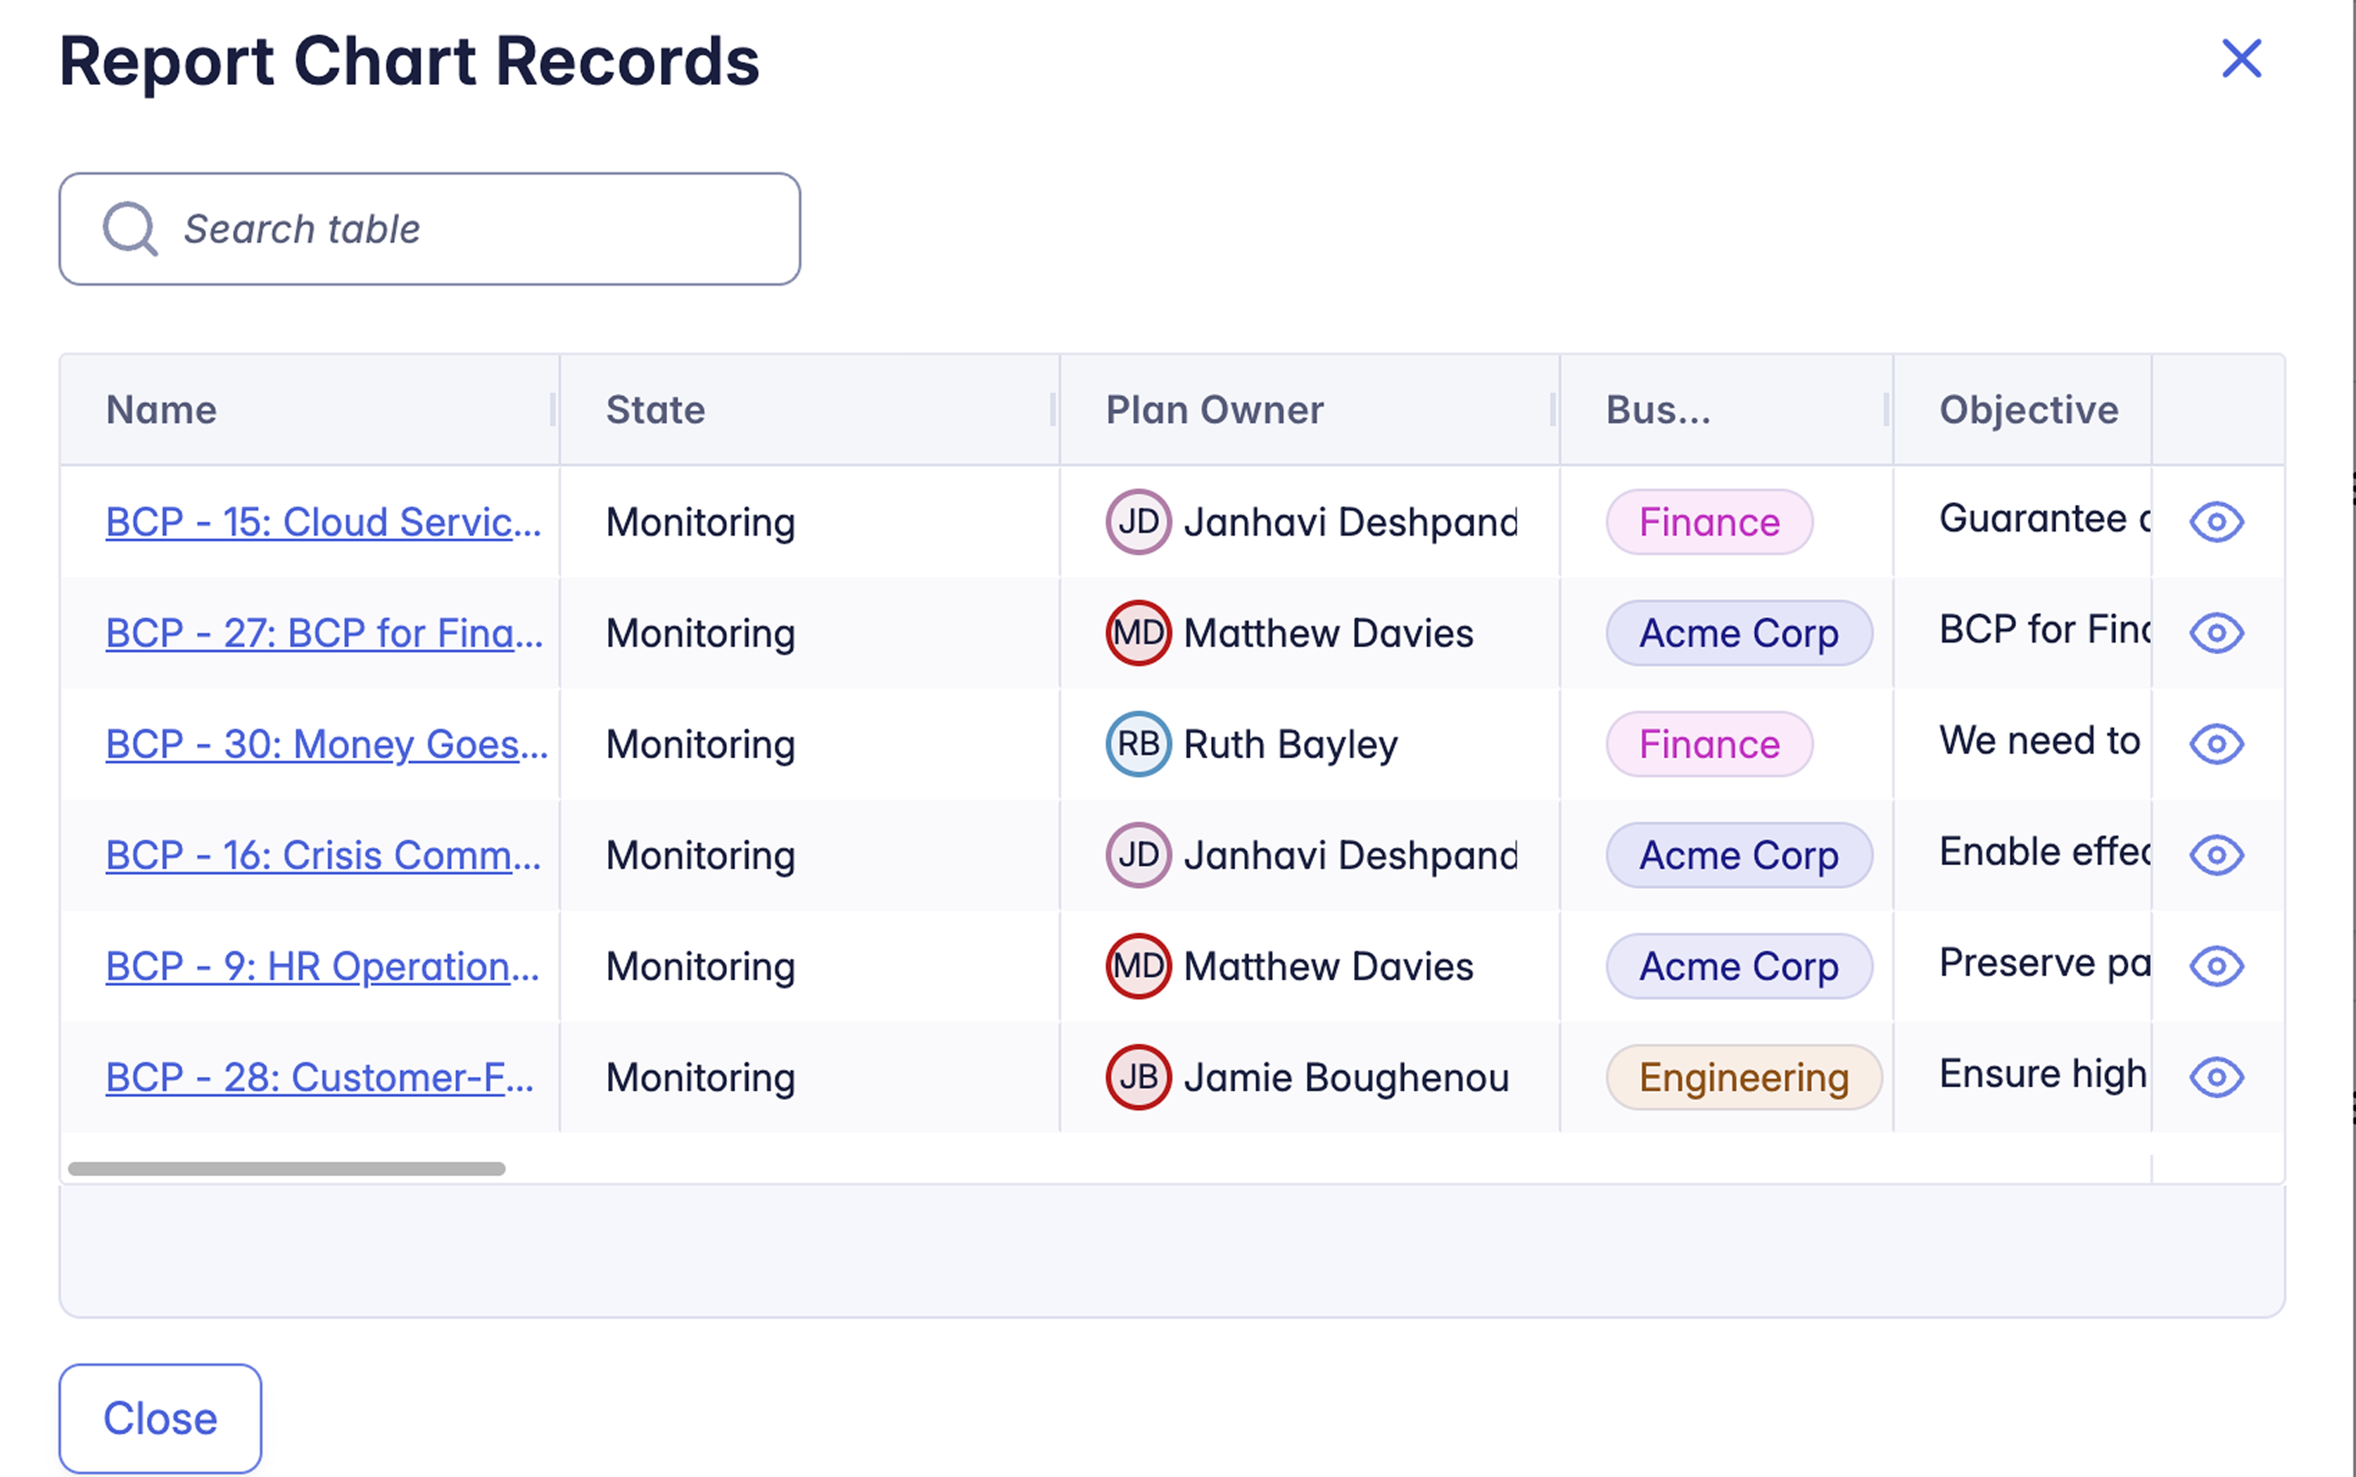Sort by the Name column header
Image resolution: width=2356 pixels, height=1477 pixels.
[163, 410]
